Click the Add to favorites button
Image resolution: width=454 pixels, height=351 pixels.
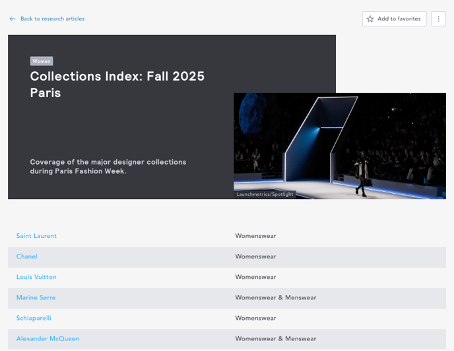394,19
